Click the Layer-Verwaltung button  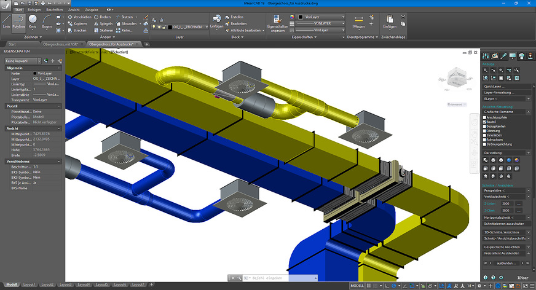pos(506,93)
